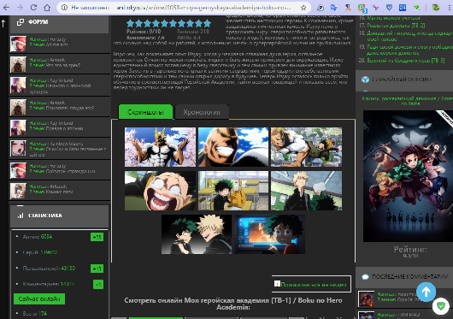Open the round P extension icon
The width and height of the screenshot is (453, 319).
(x=321, y=8)
